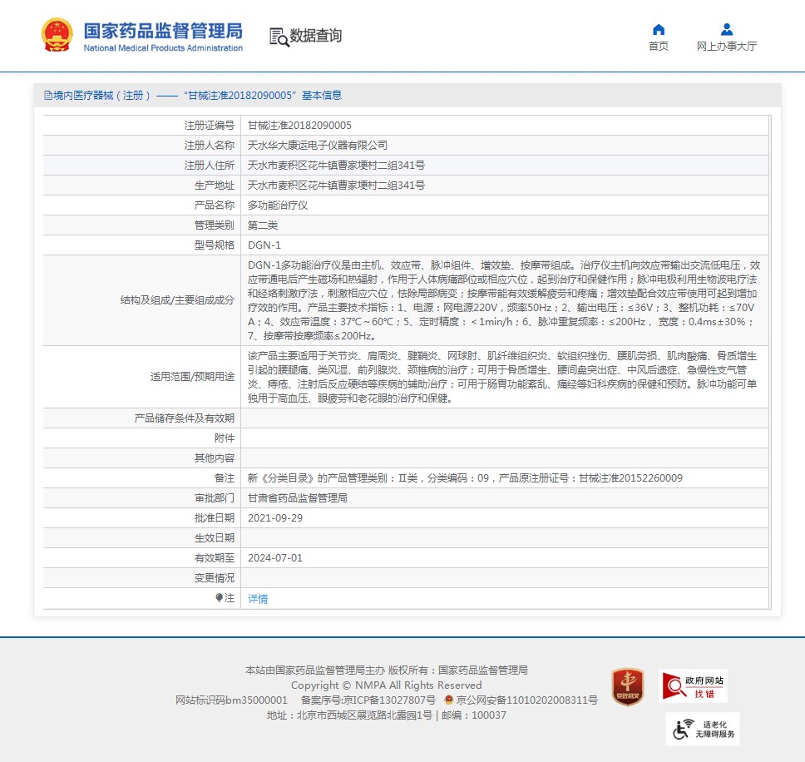Click expiry date 2024-07-01
This screenshot has height=762, width=805.
(x=275, y=558)
